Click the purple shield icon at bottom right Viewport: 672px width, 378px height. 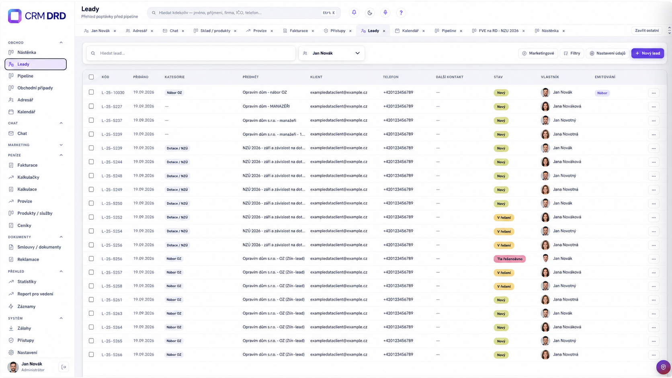[x=663, y=367]
